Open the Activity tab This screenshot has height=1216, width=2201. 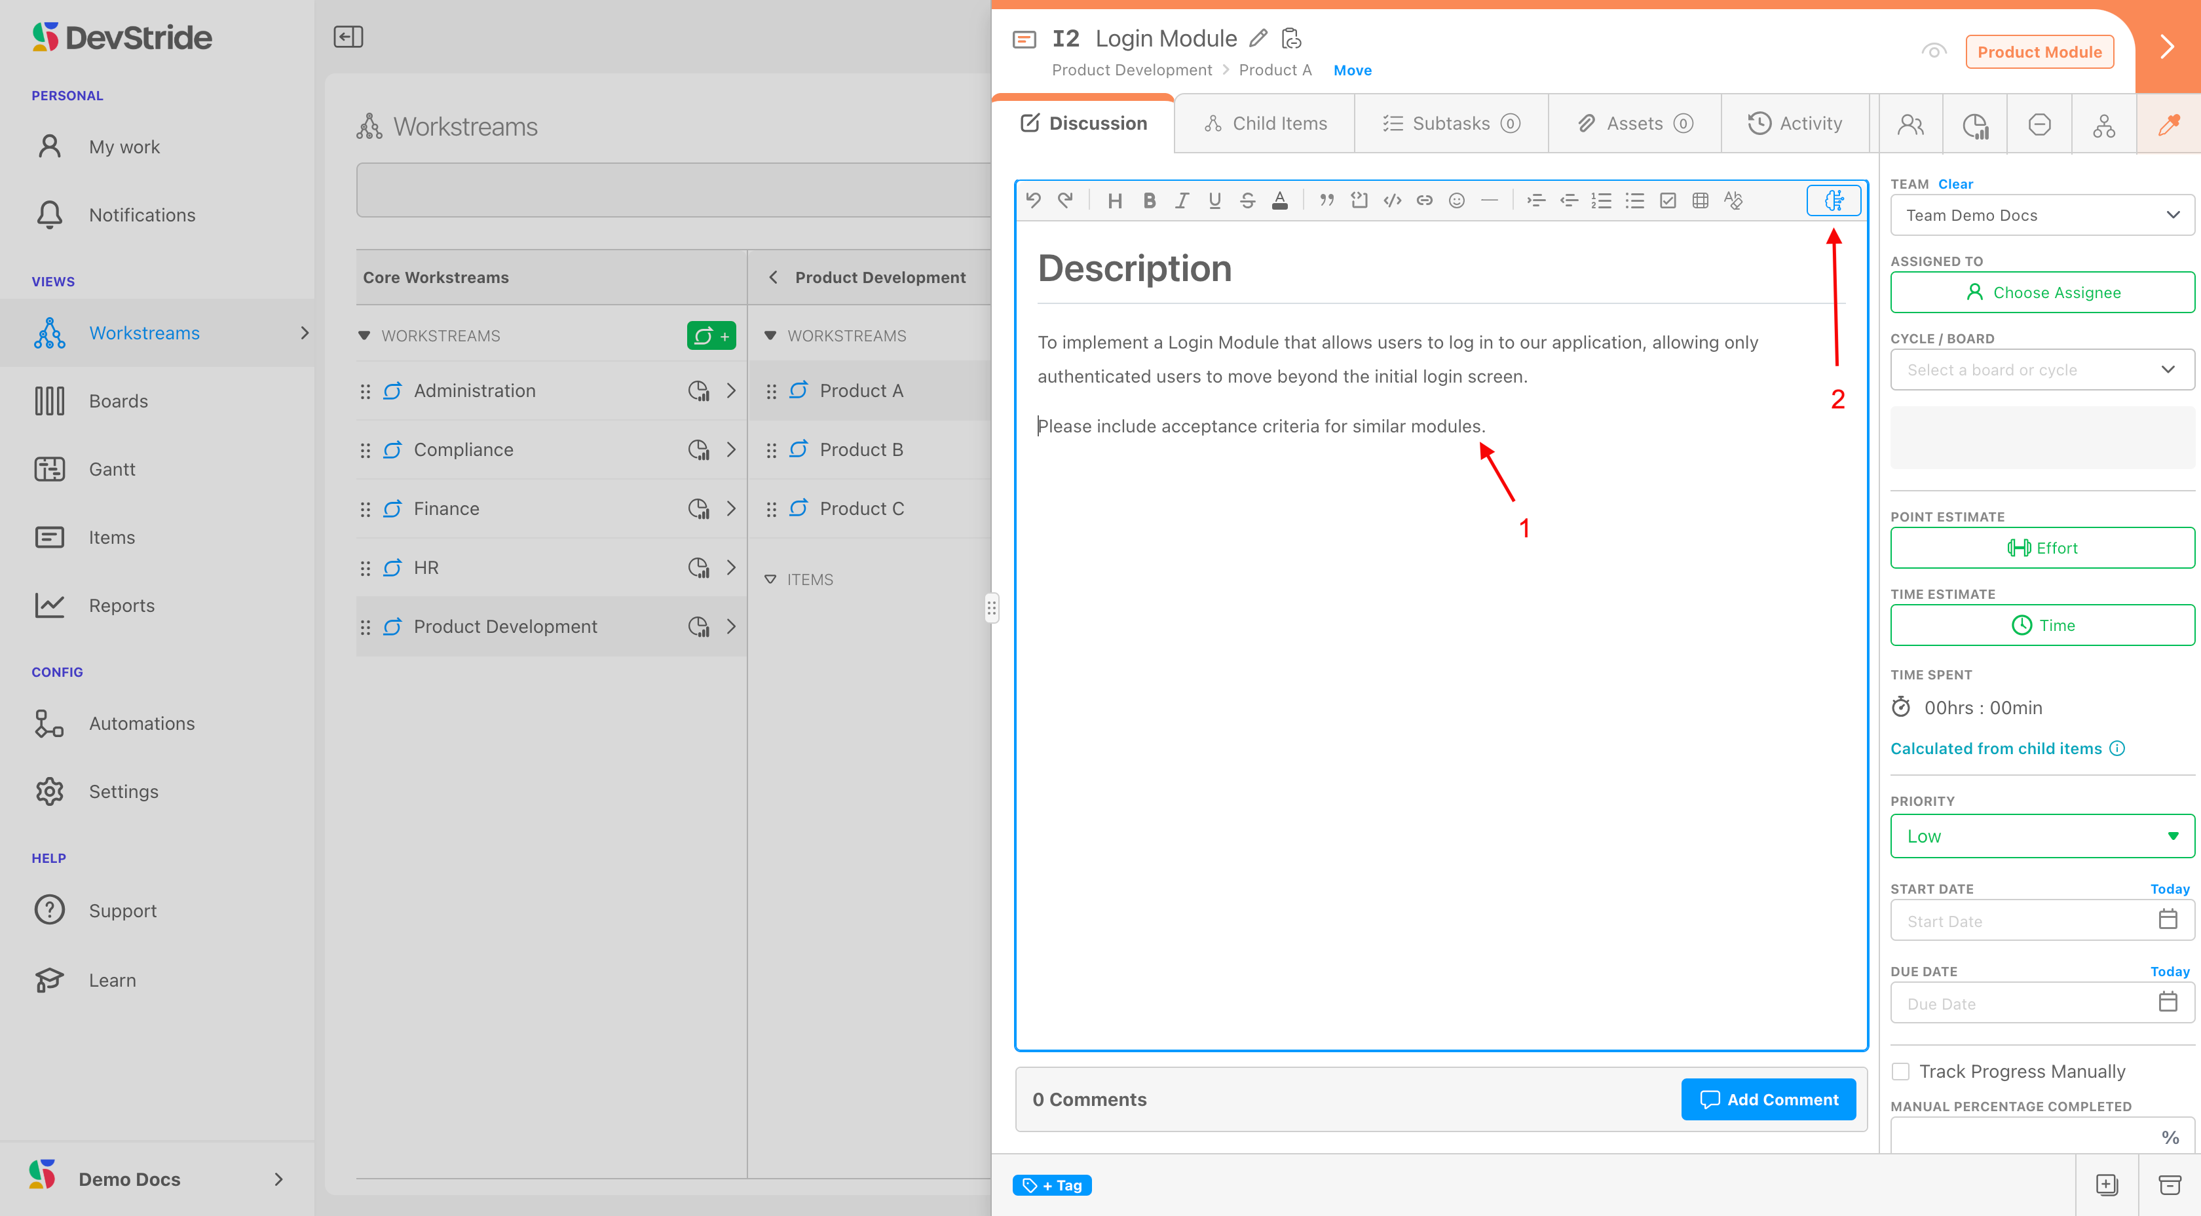pyautogui.click(x=1794, y=123)
